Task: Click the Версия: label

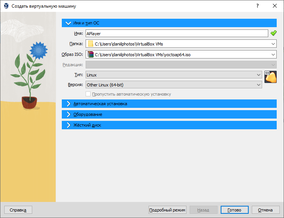Action: pyautogui.click(x=75, y=85)
